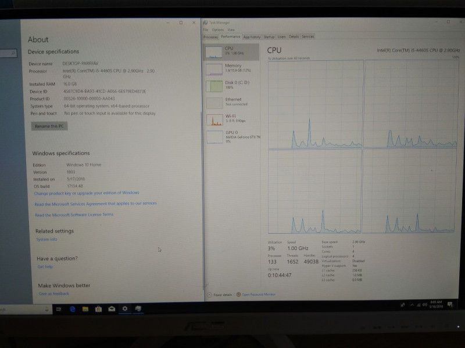The image size is (465, 348).
Task: Open the Startup tab
Action: coord(269,37)
